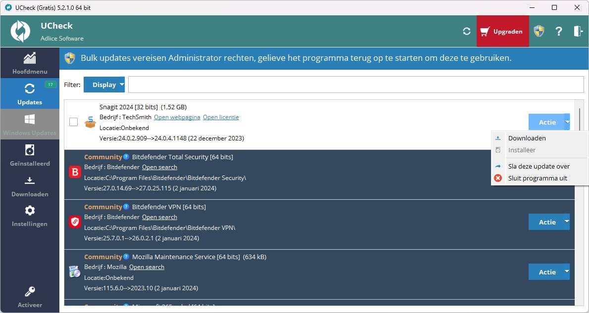Click the Upgraden cart button

point(502,31)
